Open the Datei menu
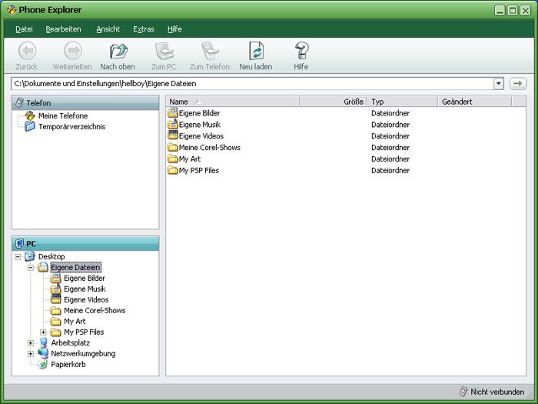 [x=24, y=29]
